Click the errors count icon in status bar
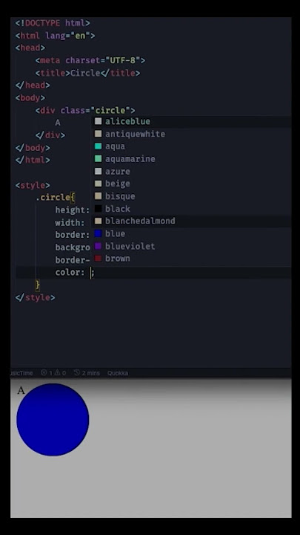The image size is (300, 535). [x=44, y=372]
